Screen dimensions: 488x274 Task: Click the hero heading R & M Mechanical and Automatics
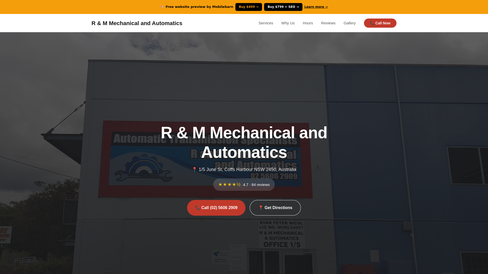point(244,142)
